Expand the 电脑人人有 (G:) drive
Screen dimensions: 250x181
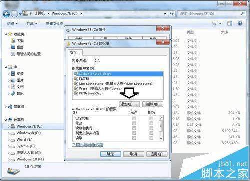(9, 153)
